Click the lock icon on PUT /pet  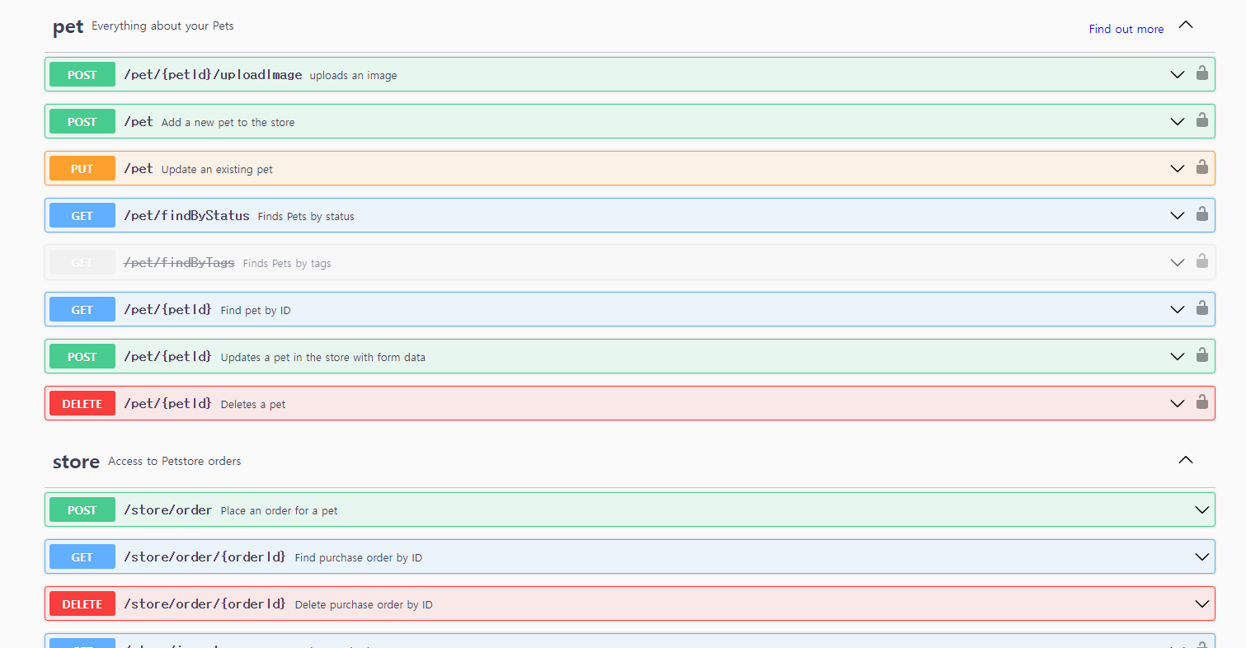pos(1201,167)
